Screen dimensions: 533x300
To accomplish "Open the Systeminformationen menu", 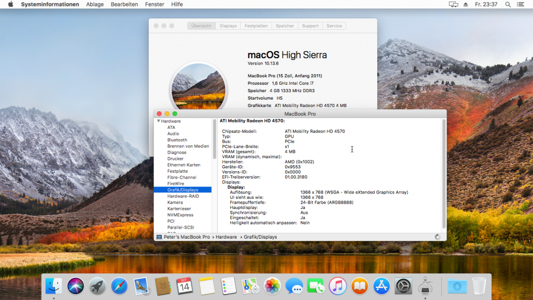I will [x=50, y=4].
